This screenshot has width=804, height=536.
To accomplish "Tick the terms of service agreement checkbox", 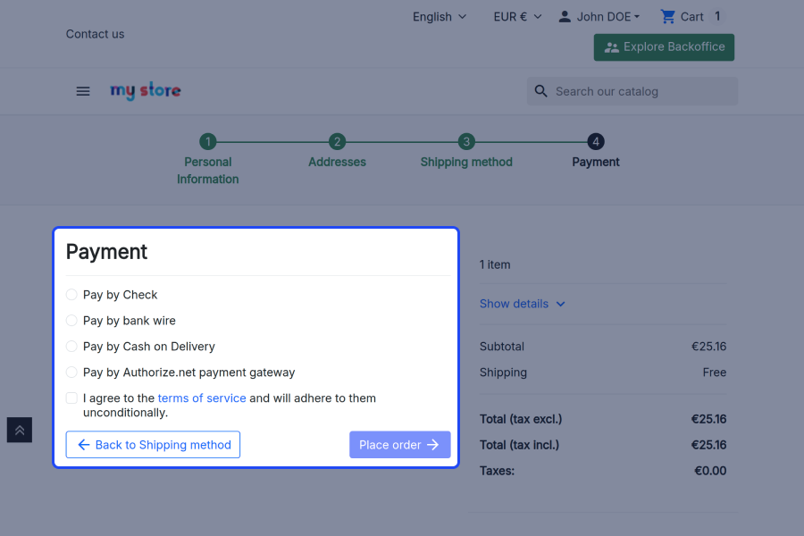I will pos(71,398).
